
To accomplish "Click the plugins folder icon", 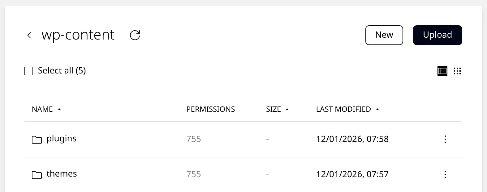I will 37,140.
